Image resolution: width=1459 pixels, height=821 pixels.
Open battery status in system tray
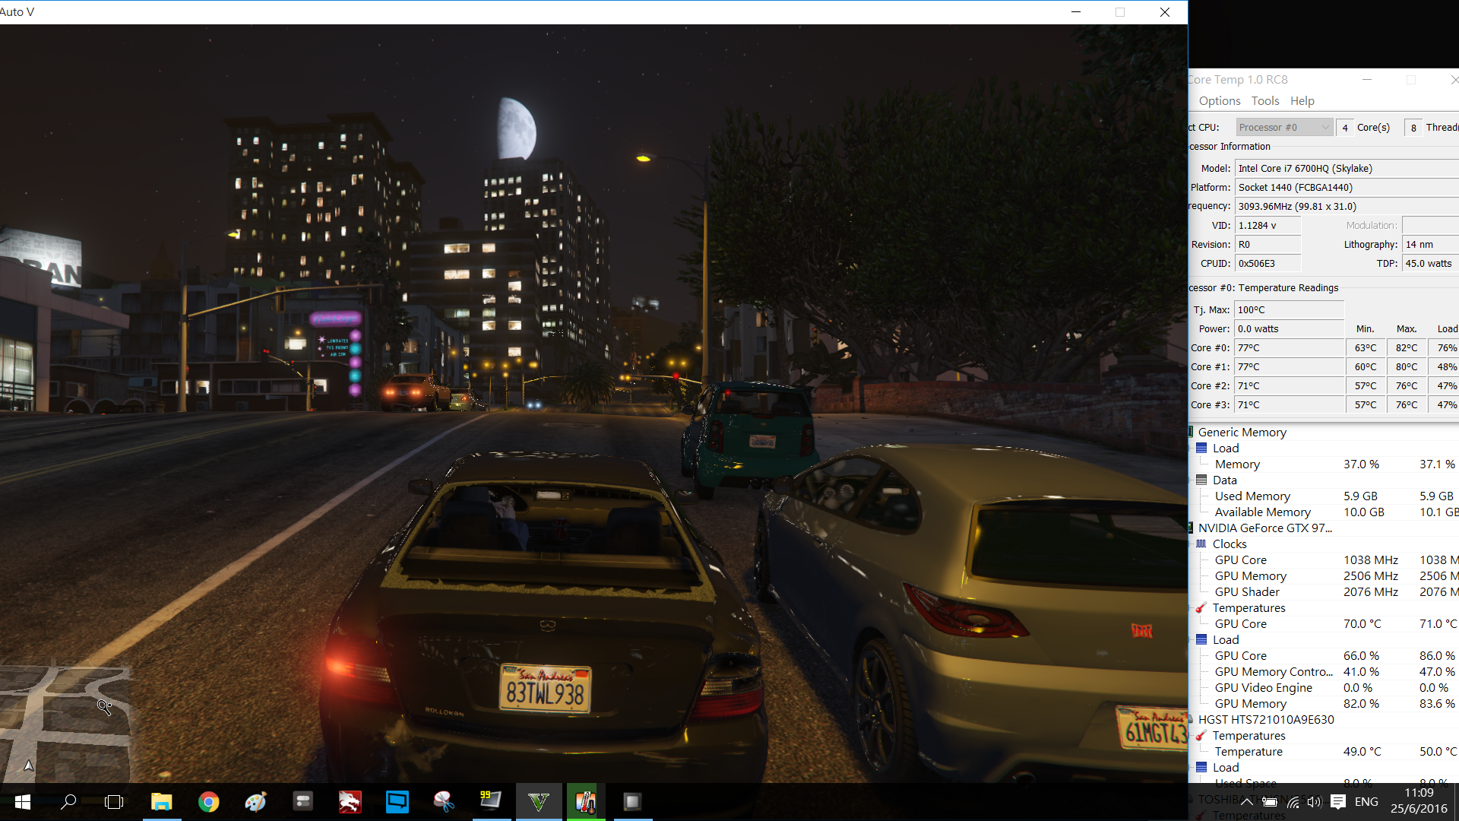click(1270, 802)
